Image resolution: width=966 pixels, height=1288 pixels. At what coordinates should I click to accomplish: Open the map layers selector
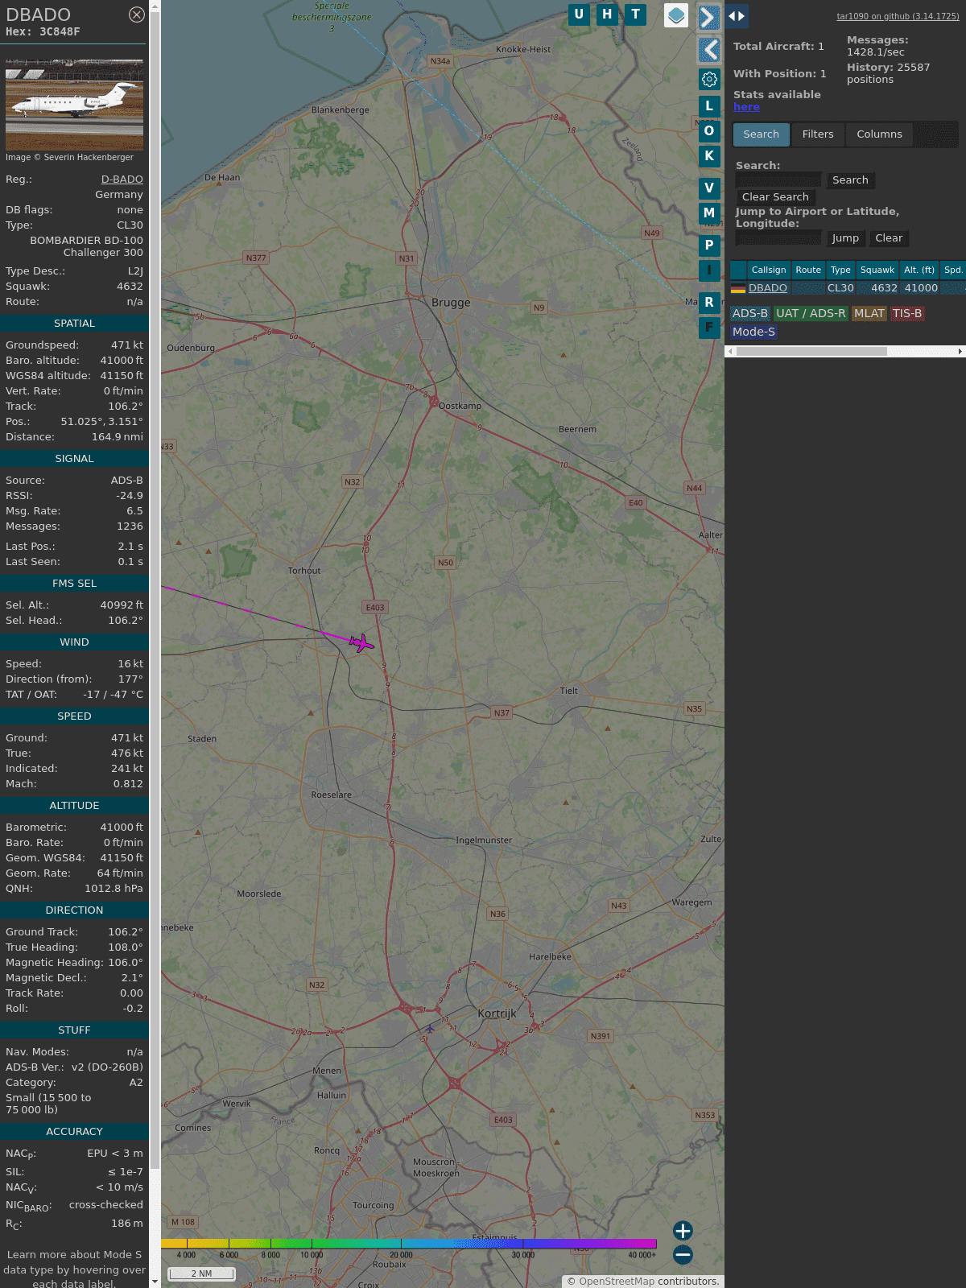676,15
